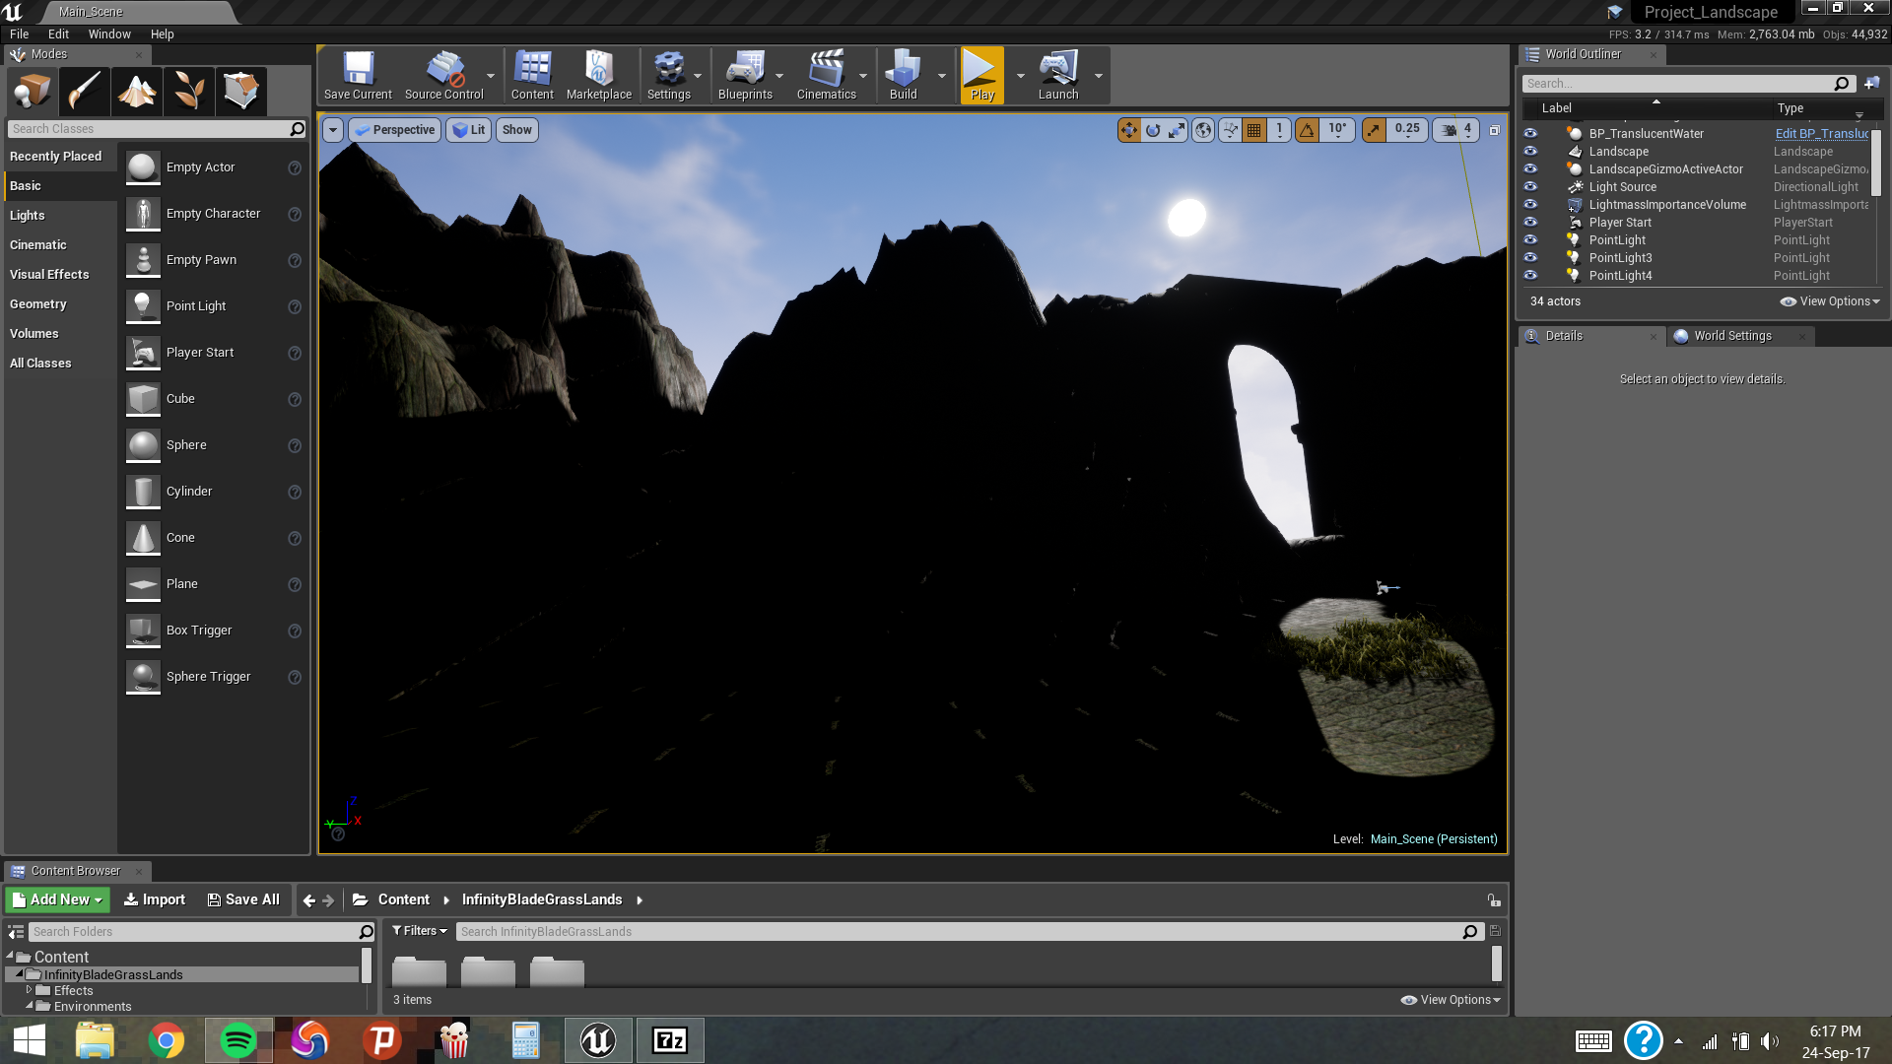
Task: Toggle visibility of Player Start actor
Action: click(1530, 223)
